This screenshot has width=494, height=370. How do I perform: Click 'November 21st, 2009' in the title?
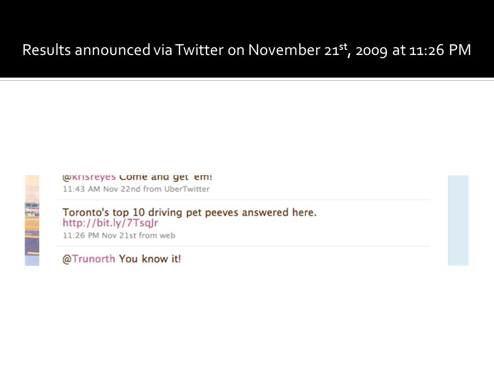click(318, 50)
